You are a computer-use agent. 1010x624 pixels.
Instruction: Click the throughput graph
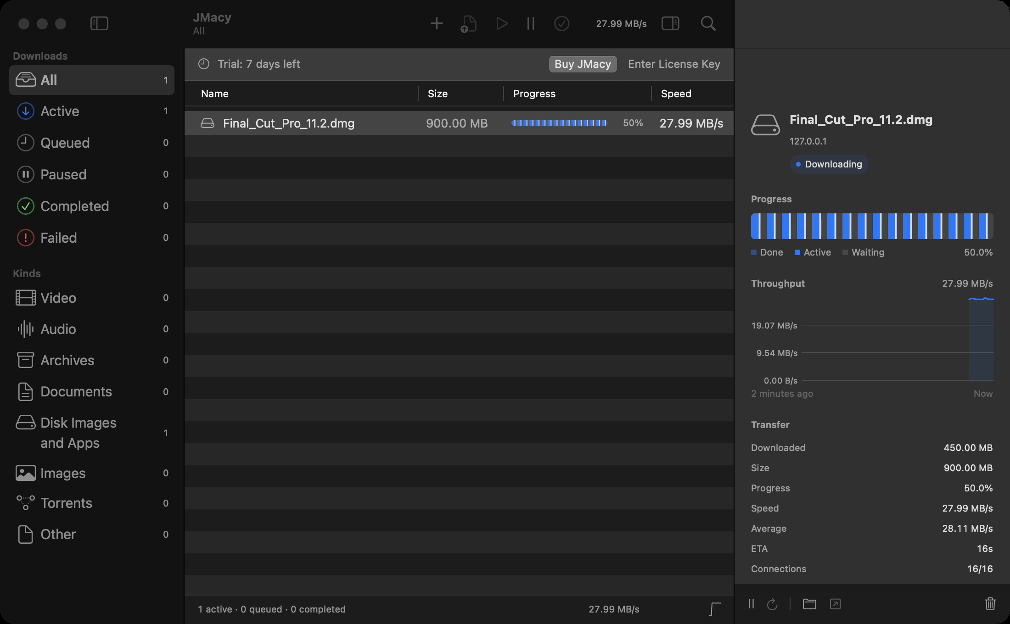click(x=872, y=340)
